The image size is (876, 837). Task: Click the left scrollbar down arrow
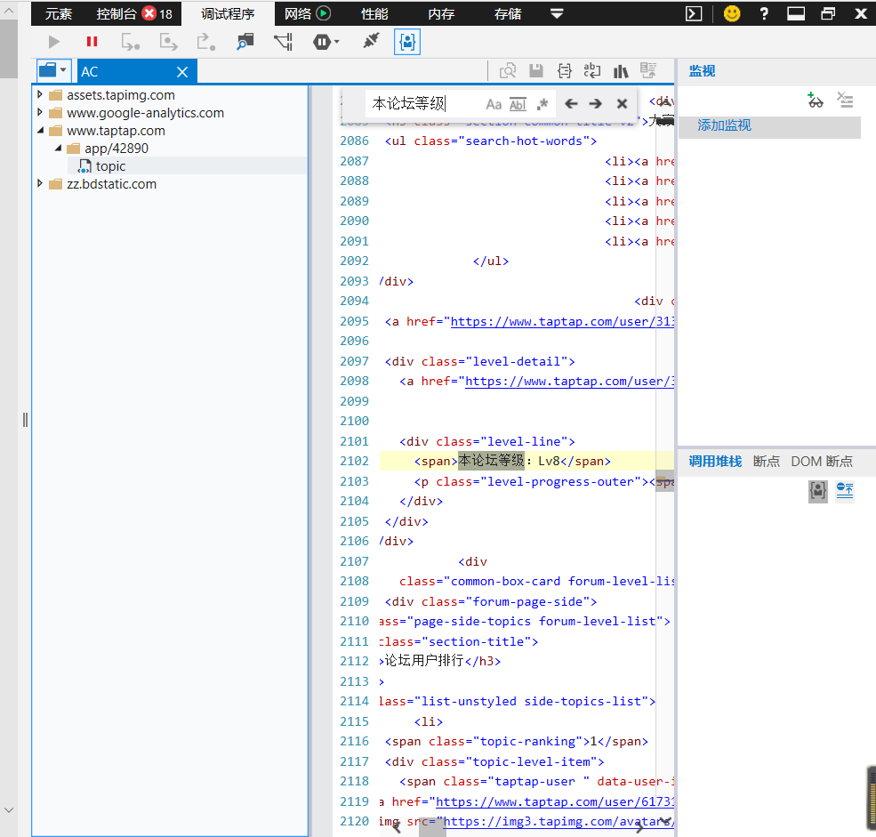click(x=9, y=809)
